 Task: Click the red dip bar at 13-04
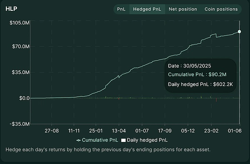[119, 99]
